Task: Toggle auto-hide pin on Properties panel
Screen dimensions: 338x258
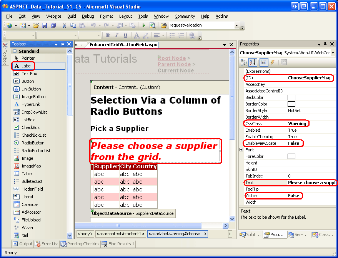Action: point(325,44)
